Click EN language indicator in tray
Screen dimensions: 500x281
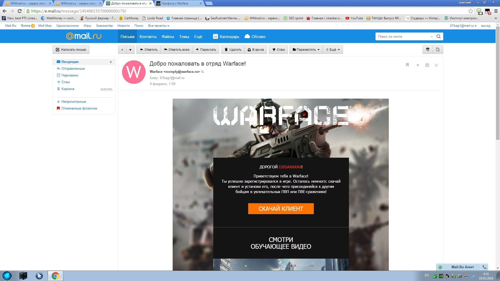pos(427,275)
